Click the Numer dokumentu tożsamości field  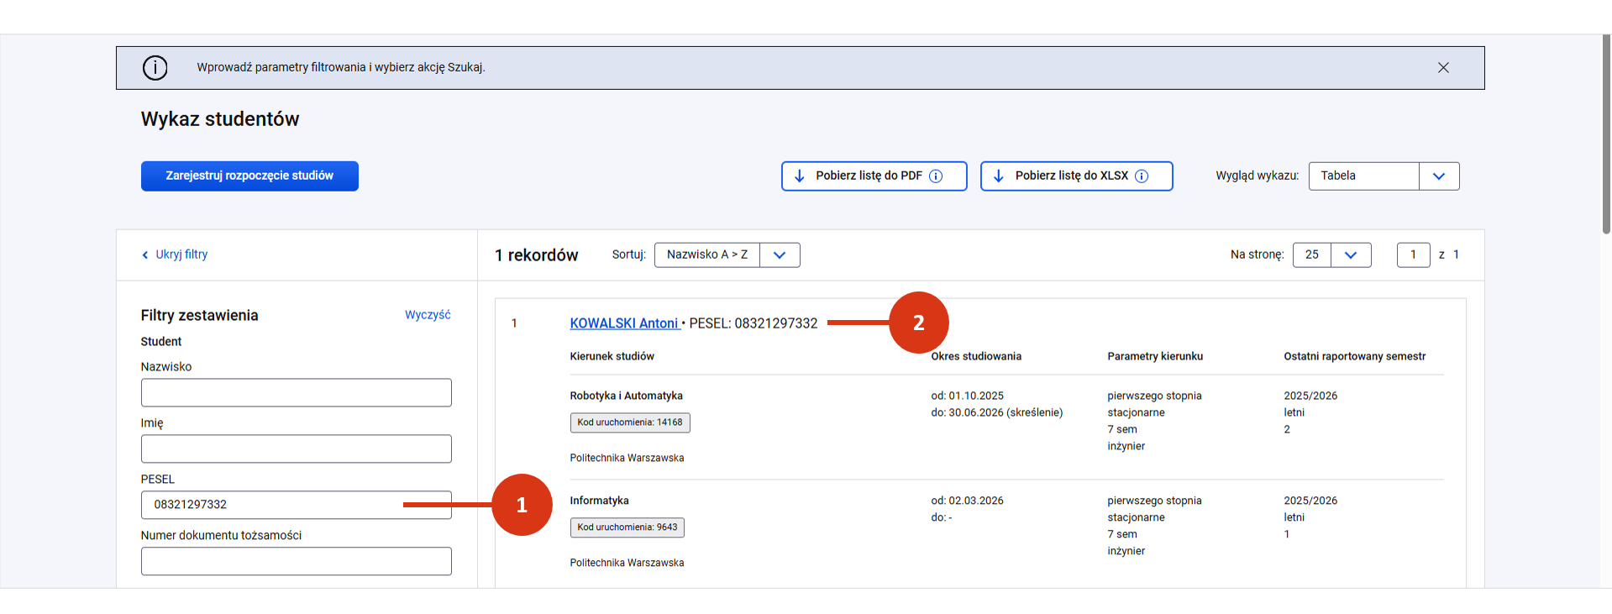296,561
